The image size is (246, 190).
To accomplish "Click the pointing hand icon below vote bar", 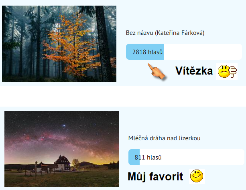I will tap(157, 71).
